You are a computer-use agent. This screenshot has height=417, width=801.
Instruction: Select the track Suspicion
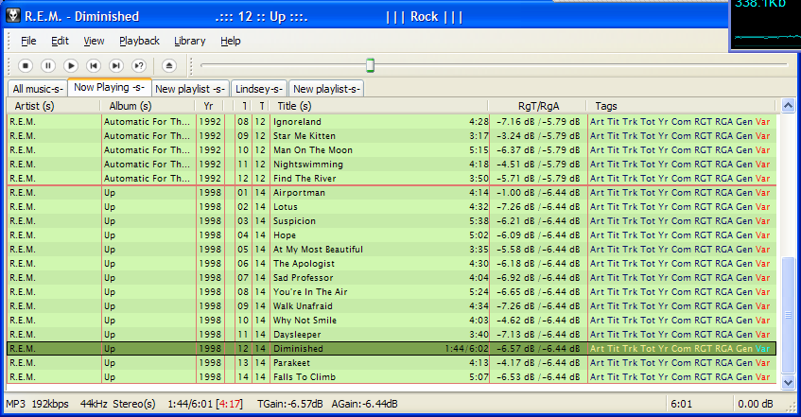point(392,221)
